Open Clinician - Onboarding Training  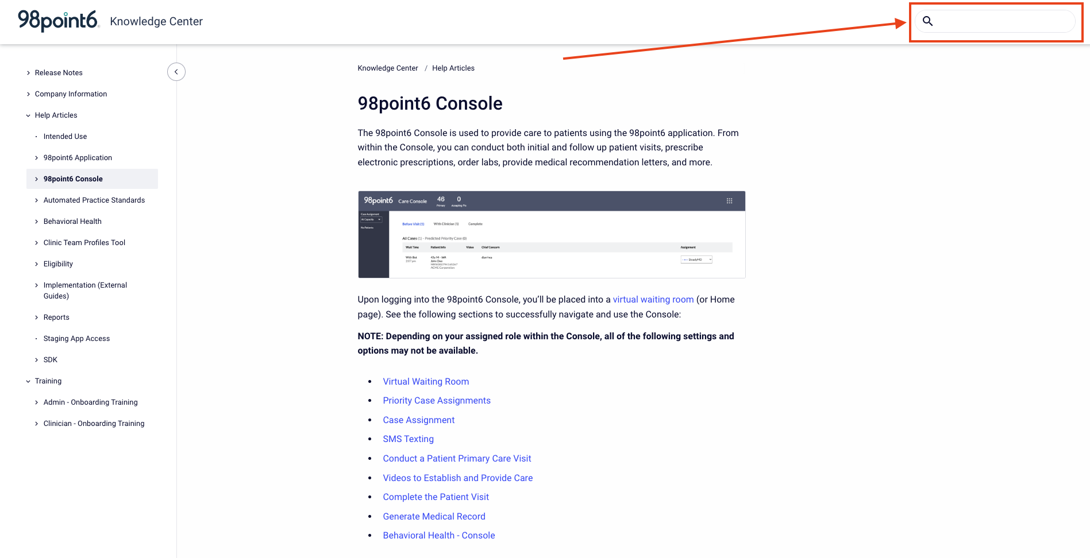94,424
